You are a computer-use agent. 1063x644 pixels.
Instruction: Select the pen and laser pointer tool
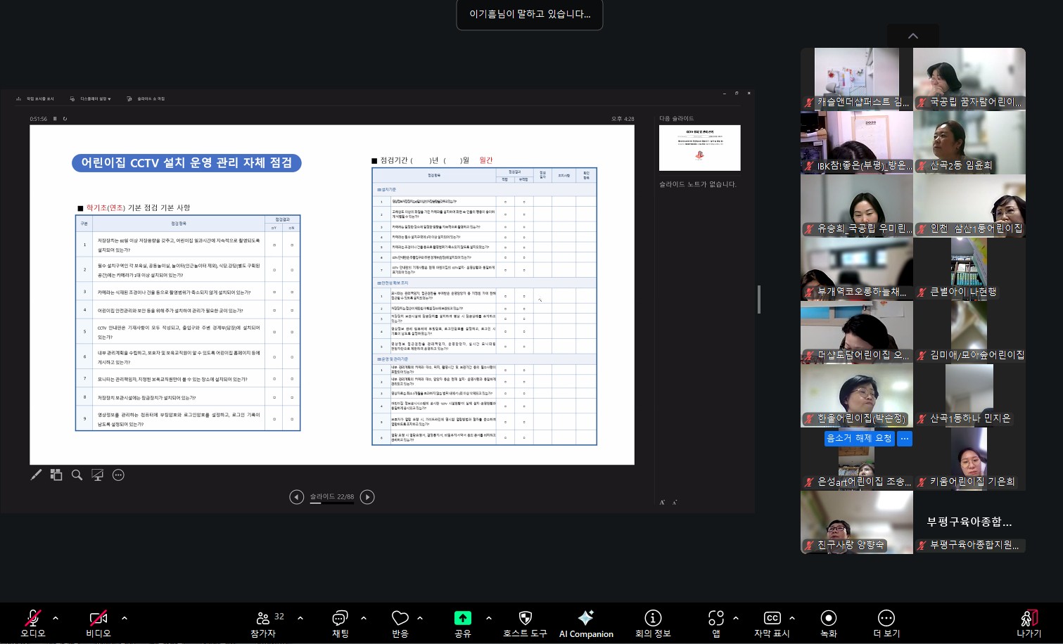pyautogui.click(x=36, y=475)
